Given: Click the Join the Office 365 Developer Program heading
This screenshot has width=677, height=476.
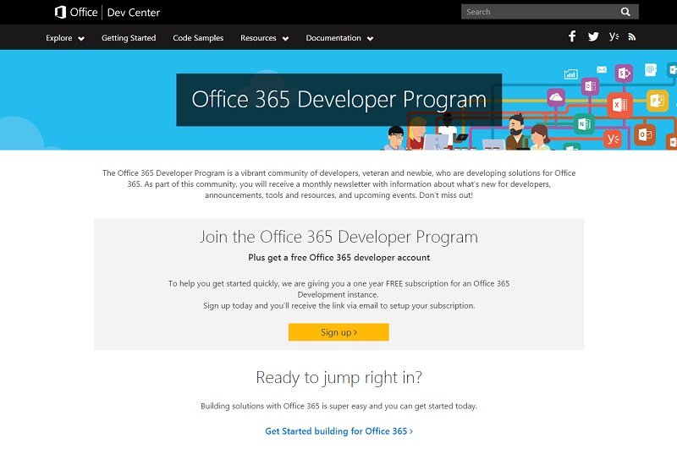Looking at the screenshot, I should [338, 237].
